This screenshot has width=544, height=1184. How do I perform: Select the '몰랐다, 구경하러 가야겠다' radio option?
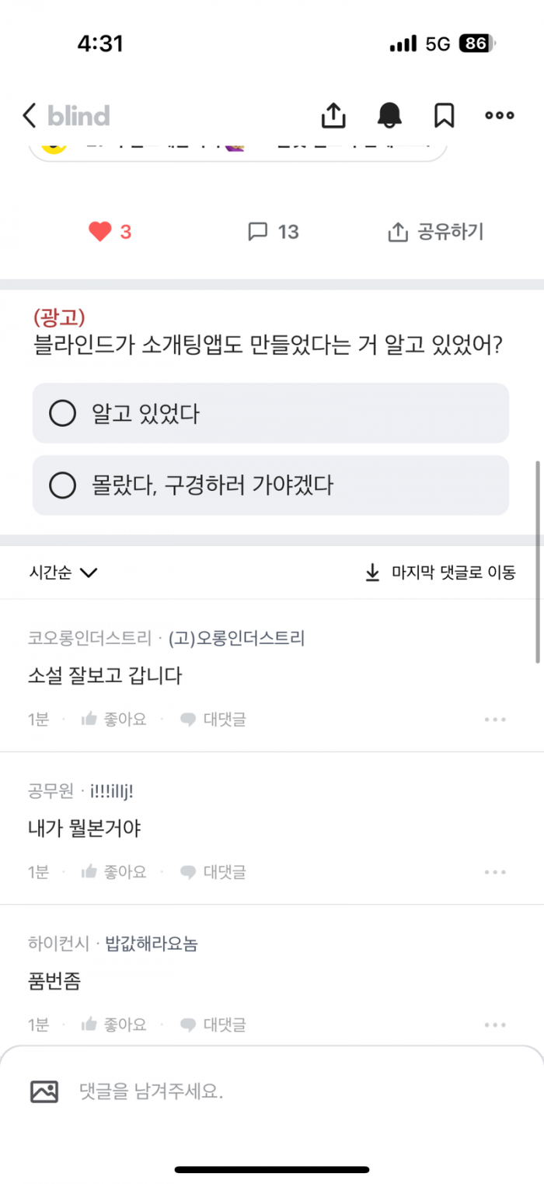pyautogui.click(x=62, y=485)
